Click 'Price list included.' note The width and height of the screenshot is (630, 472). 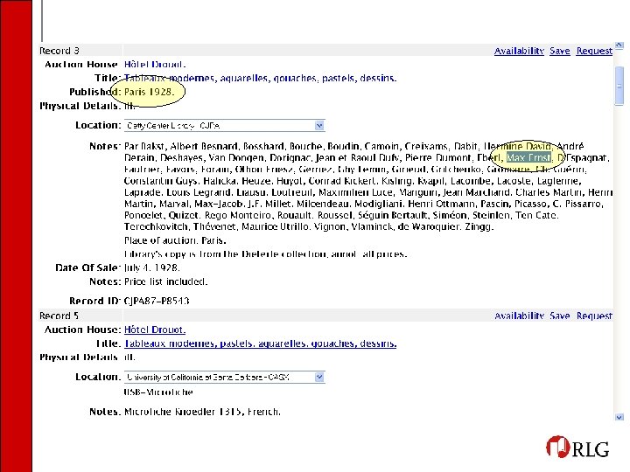point(166,281)
